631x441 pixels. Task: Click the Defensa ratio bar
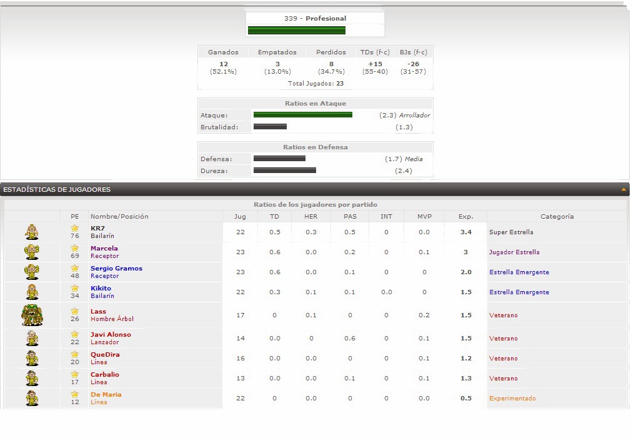tap(279, 159)
